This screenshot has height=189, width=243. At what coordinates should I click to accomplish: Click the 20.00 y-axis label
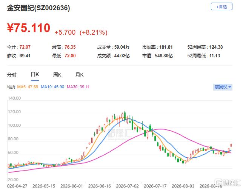(13, 180)
